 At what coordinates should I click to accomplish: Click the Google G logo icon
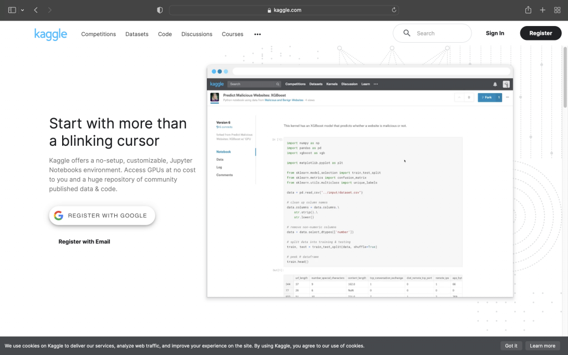[x=59, y=216]
